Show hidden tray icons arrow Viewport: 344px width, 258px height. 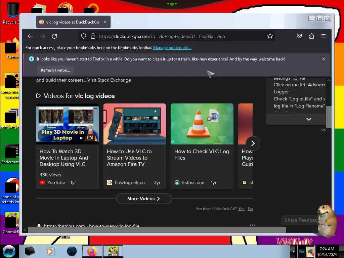[x=293, y=251]
